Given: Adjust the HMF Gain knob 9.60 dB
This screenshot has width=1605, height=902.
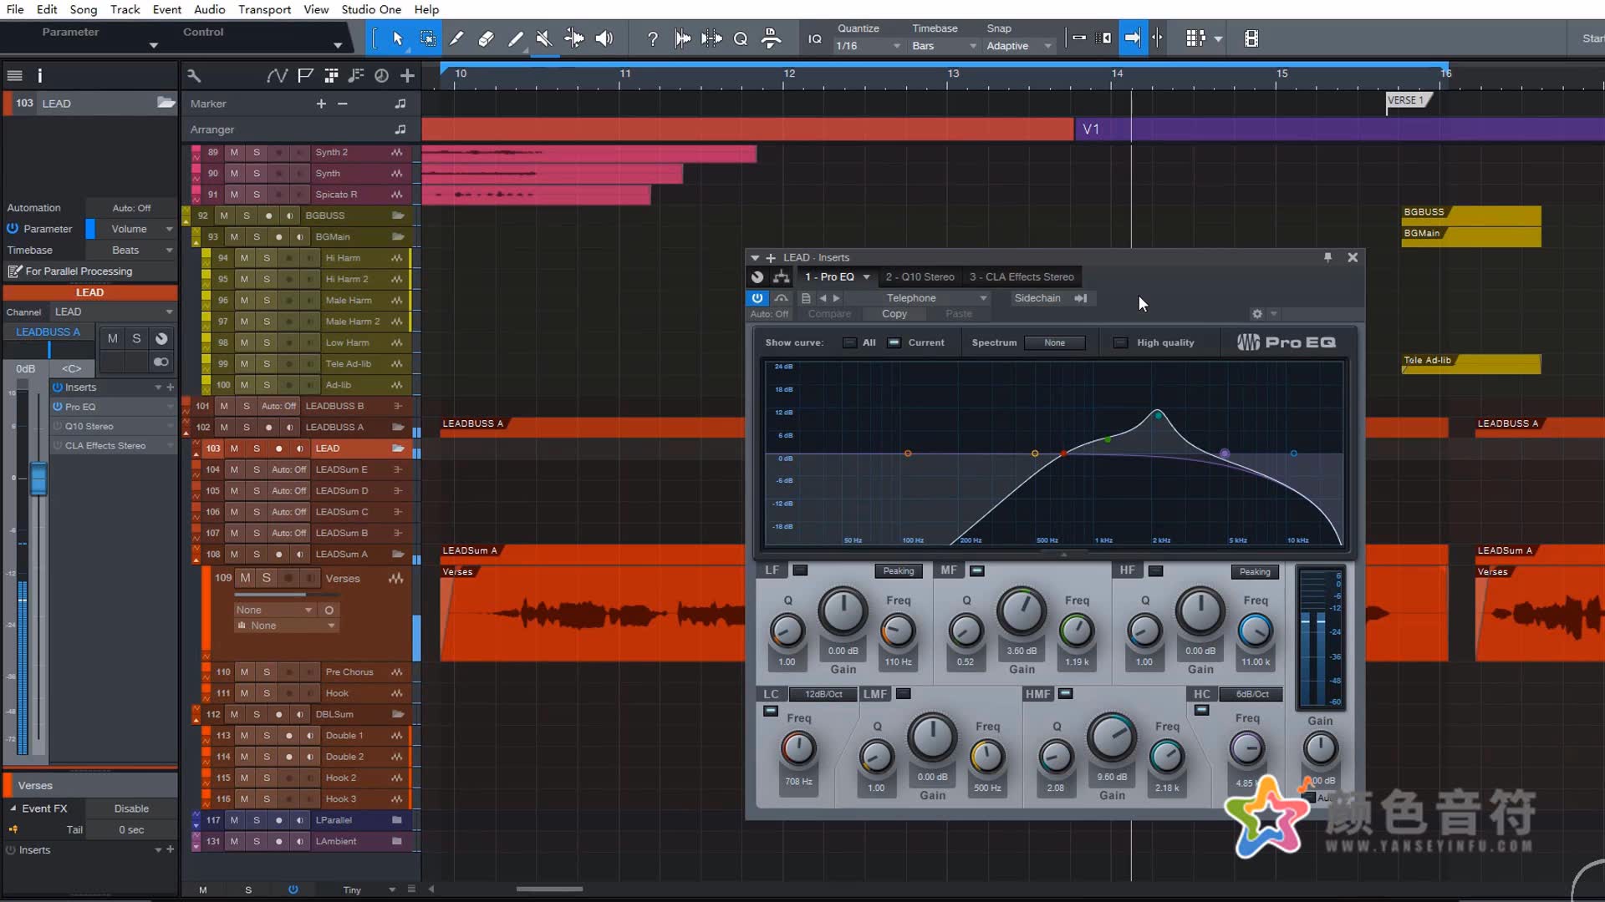Looking at the screenshot, I should pos(1111,737).
